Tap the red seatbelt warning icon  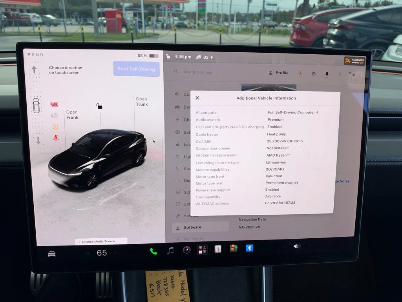point(56,138)
